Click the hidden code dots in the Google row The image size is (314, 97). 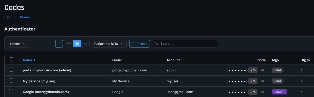click(237, 92)
